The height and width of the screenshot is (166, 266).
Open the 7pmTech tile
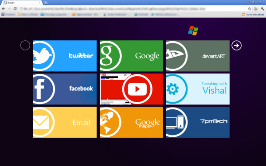[198, 122]
